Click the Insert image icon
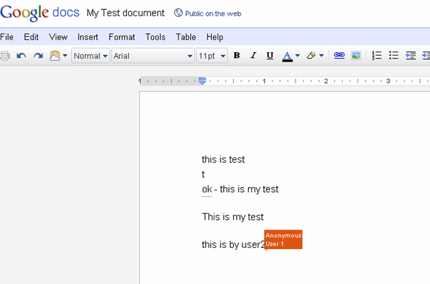The width and height of the screenshot is (430, 284). [355, 56]
